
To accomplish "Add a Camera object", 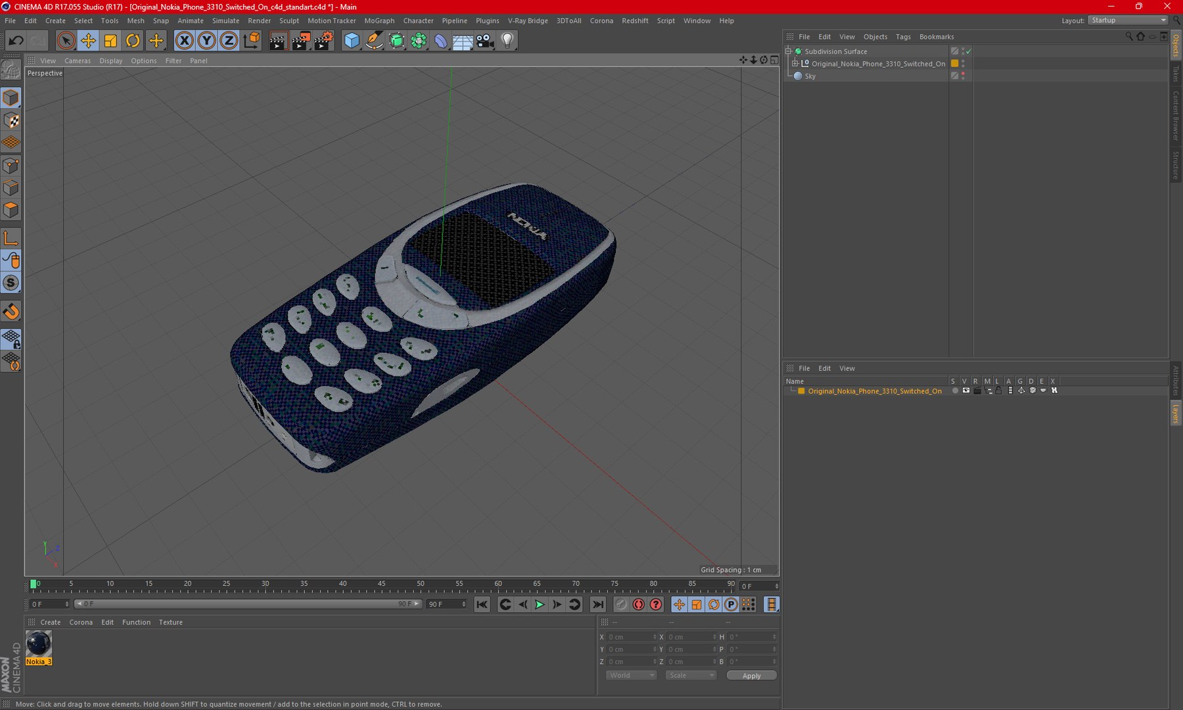I will [x=485, y=41].
